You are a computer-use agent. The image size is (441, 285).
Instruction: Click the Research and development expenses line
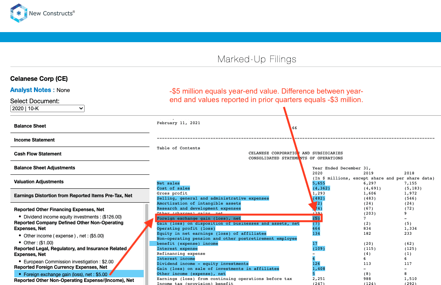(199, 208)
